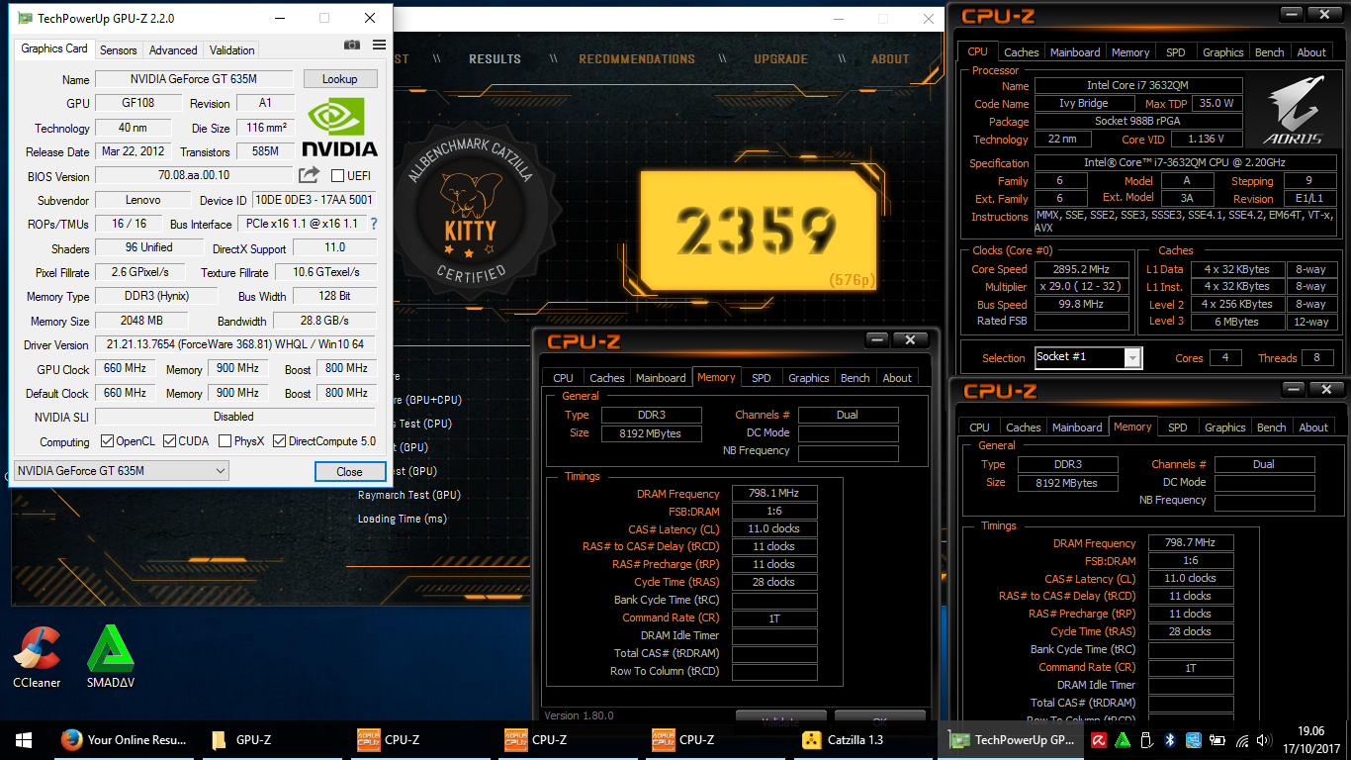Open SPD tab in middle CPU-Z window
This screenshot has height=760, width=1351.
[761, 378]
